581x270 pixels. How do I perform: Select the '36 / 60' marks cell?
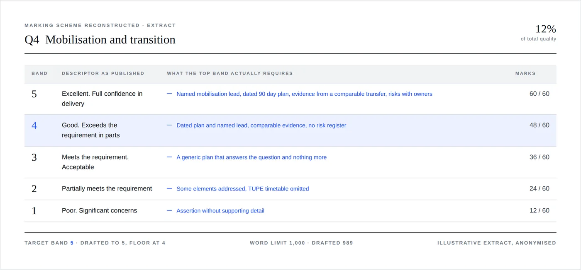(539, 157)
